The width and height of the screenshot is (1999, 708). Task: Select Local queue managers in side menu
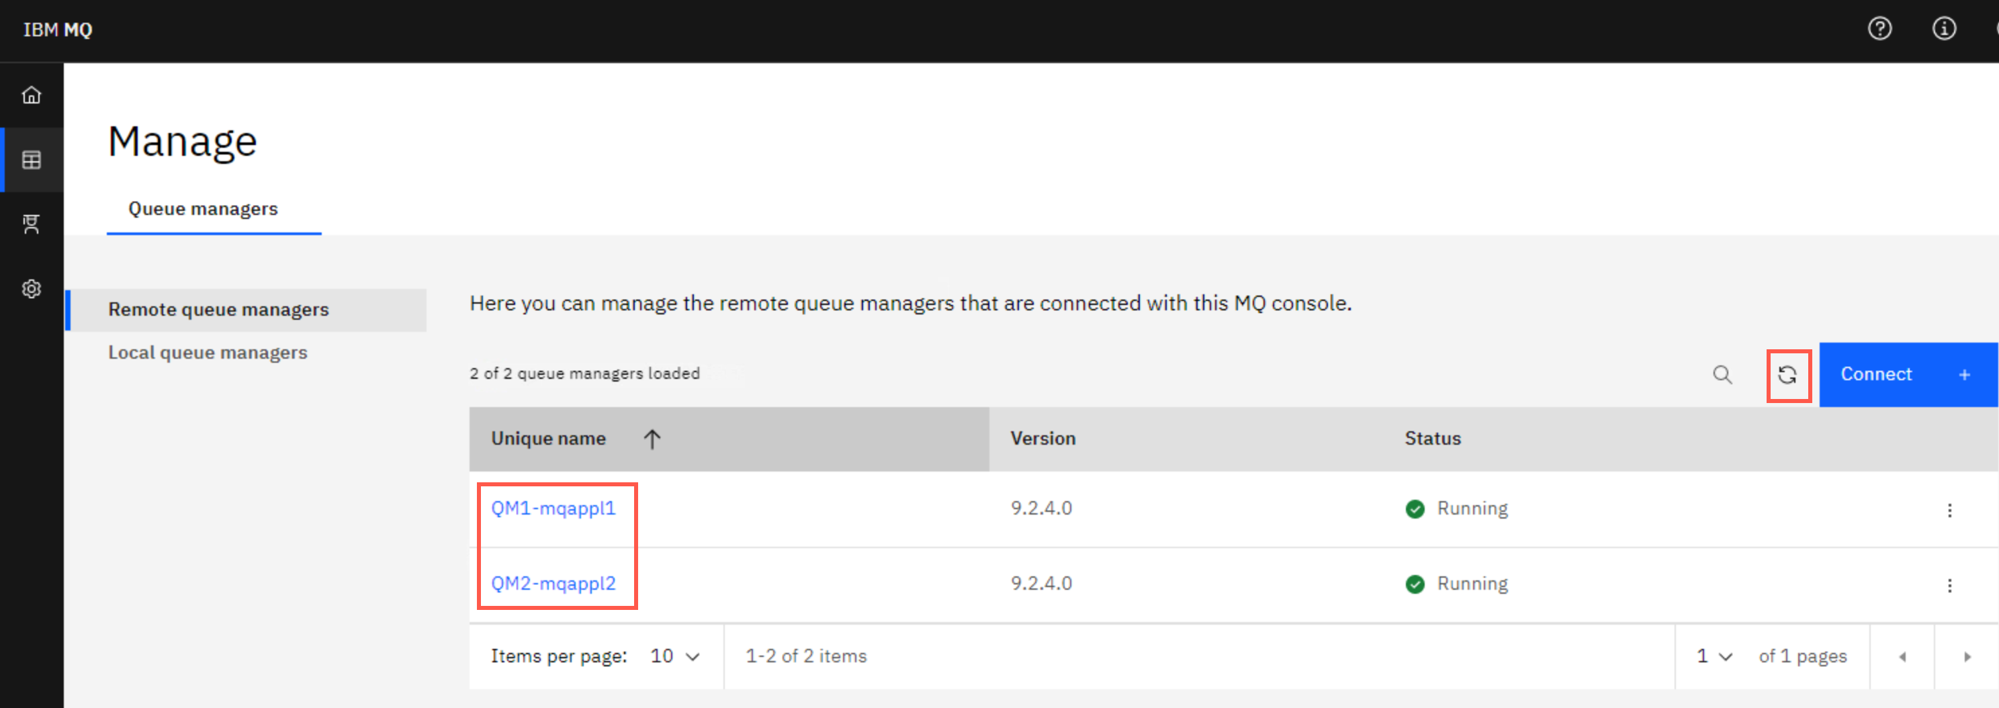click(x=208, y=353)
